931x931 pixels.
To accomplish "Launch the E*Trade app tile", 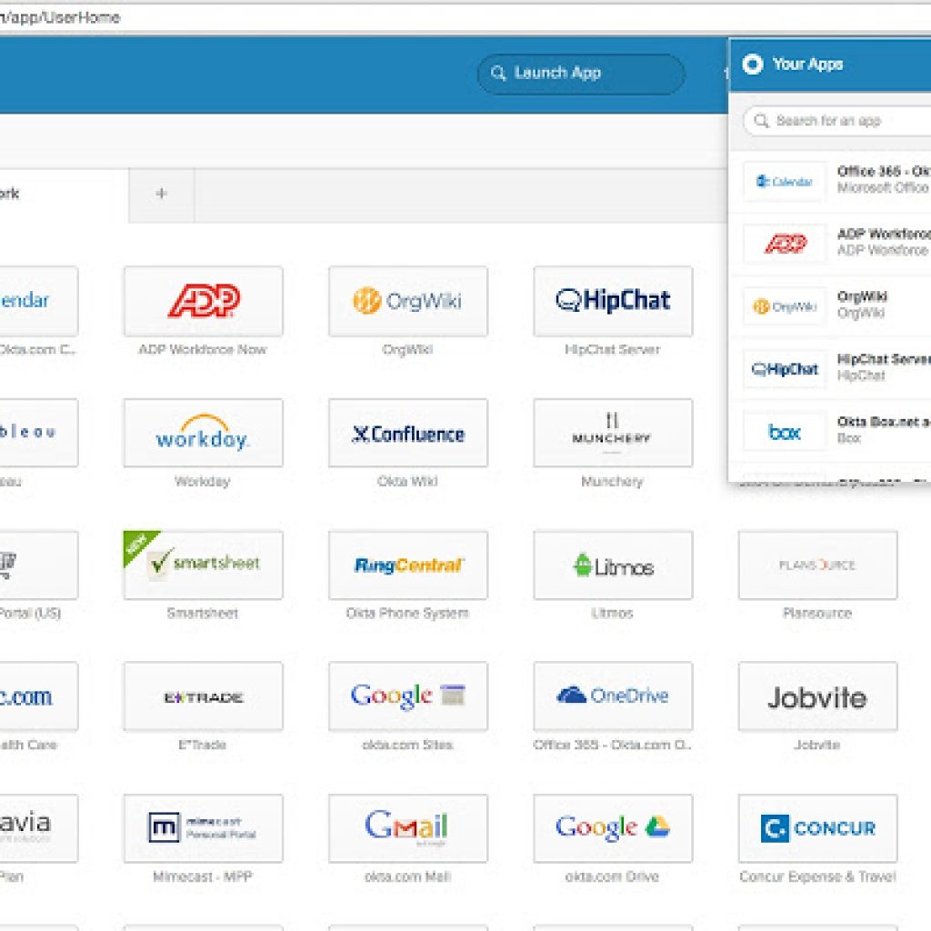I will click(203, 696).
